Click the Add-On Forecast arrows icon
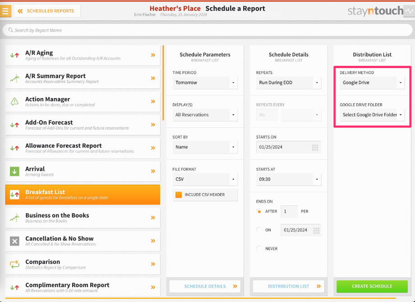 [14, 125]
